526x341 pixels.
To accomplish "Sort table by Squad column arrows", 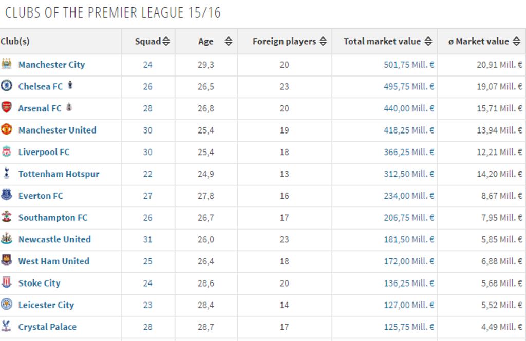I will tap(166, 42).
